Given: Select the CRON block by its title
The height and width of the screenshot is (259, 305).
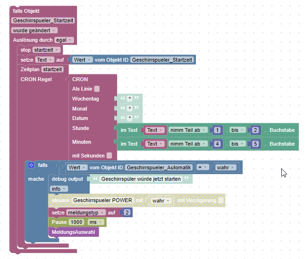Looking at the screenshot, I should point(80,79).
